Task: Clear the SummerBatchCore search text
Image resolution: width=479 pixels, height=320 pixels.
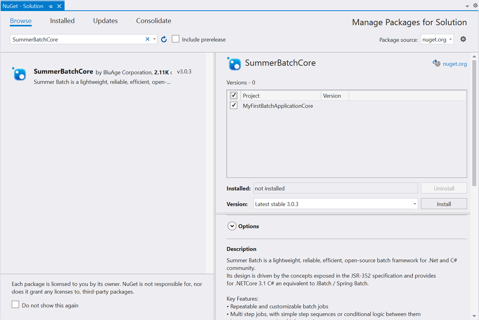Action: tap(148, 39)
